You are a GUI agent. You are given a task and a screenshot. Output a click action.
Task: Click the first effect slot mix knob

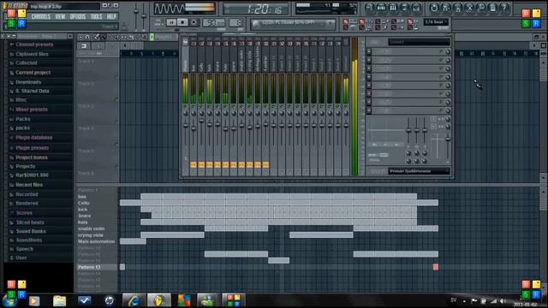pos(448,51)
